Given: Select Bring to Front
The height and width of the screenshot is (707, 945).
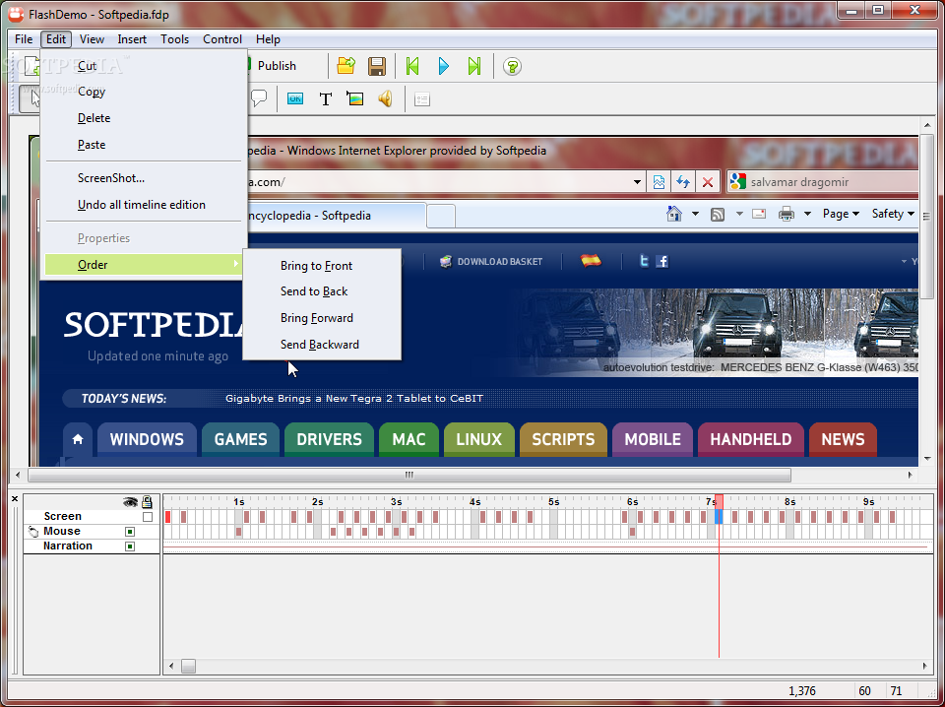Looking at the screenshot, I should pos(322,266).
